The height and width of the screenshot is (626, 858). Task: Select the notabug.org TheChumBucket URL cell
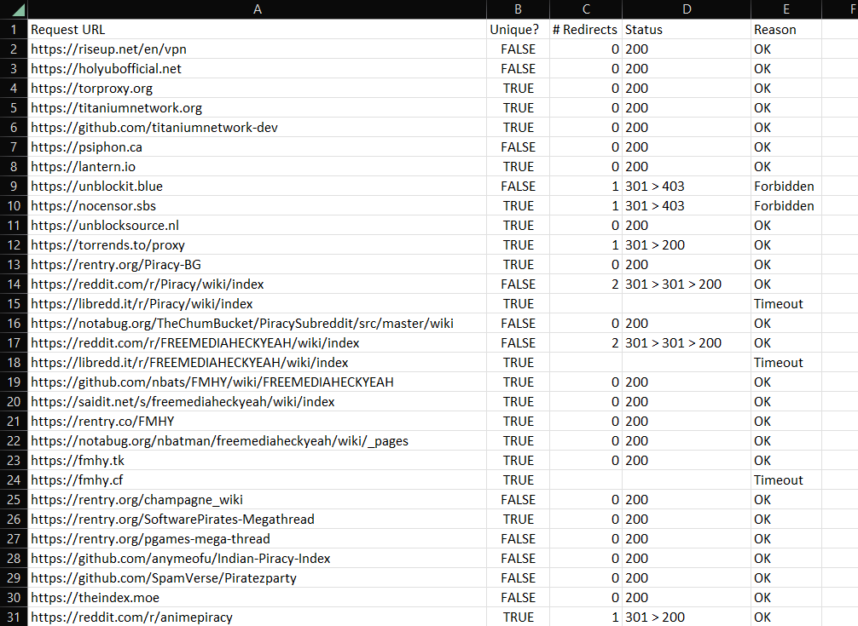click(x=258, y=324)
